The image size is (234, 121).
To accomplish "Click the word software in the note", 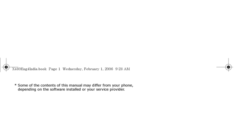I will 57,89.
